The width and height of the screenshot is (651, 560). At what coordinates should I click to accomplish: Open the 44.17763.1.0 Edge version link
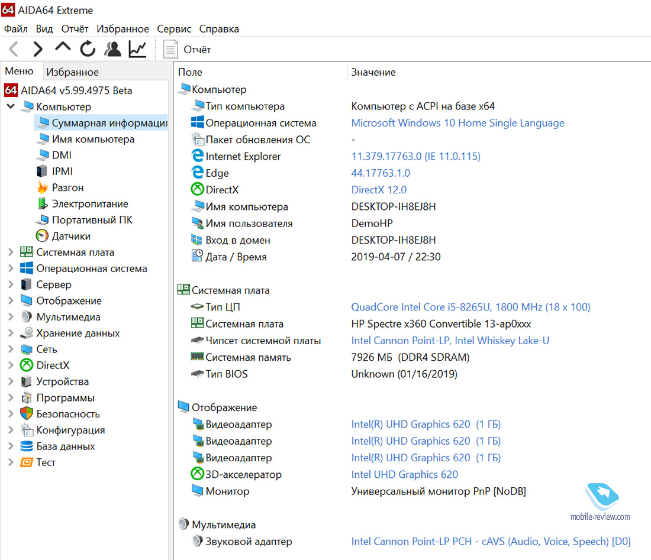[381, 173]
